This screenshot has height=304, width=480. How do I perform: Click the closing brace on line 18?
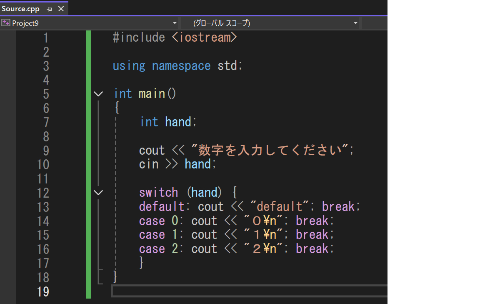pos(115,276)
